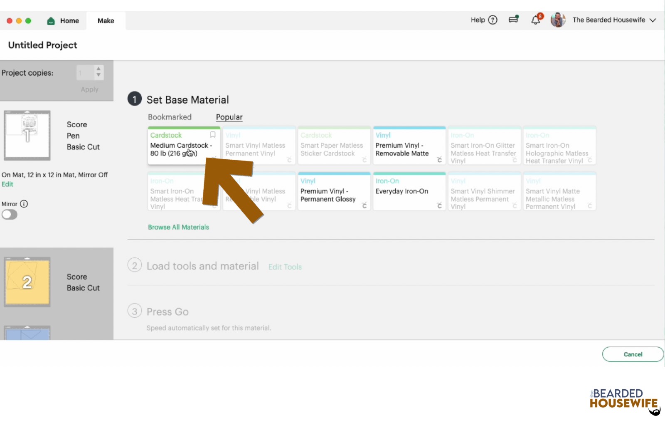Screen dimensions: 665x423
Task: Toggle the Mirror switch on
Action: tap(10, 214)
